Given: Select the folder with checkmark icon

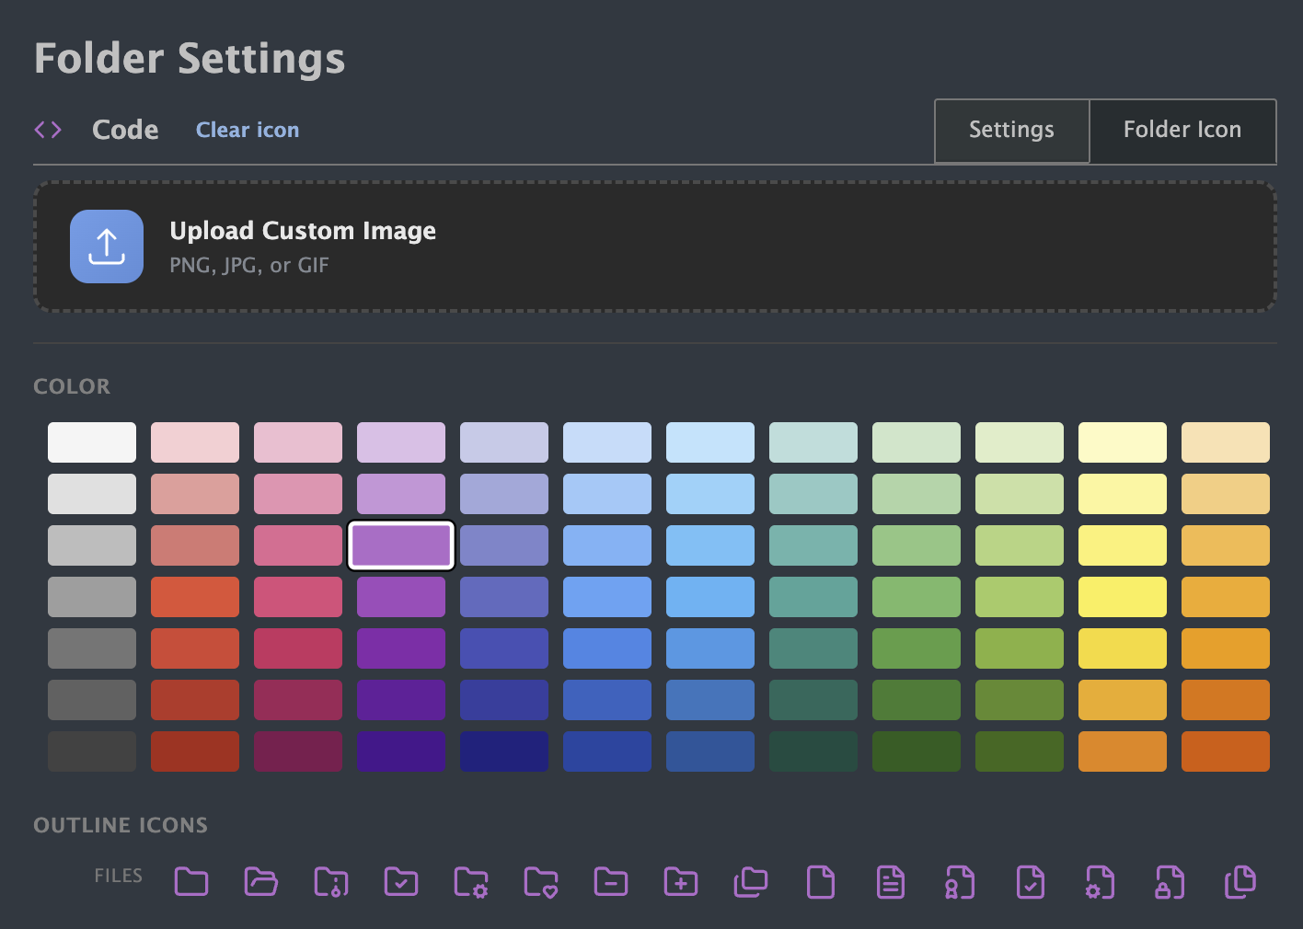Looking at the screenshot, I should 401,882.
